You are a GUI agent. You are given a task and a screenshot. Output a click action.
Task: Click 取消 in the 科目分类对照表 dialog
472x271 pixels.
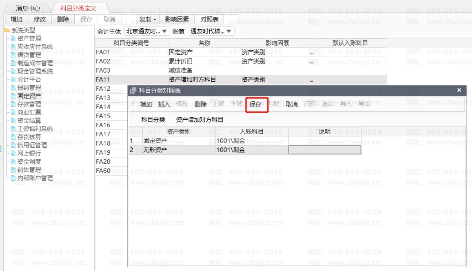292,104
